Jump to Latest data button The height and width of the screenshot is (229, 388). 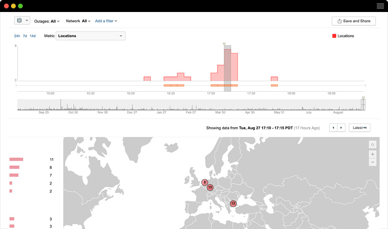point(360,128)
